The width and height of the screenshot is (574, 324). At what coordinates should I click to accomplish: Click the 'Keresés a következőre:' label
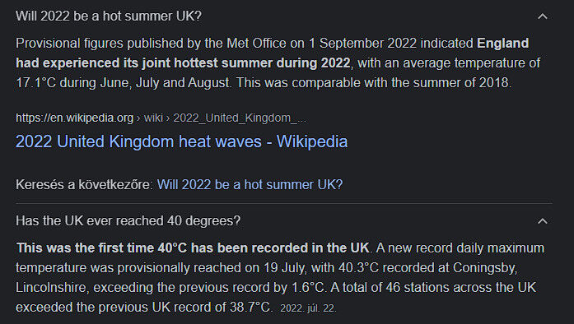pos(85,184)
